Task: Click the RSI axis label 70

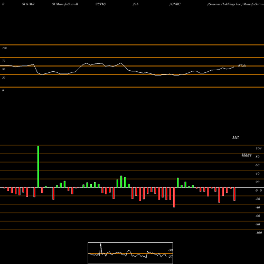Action: coord(4,61)
